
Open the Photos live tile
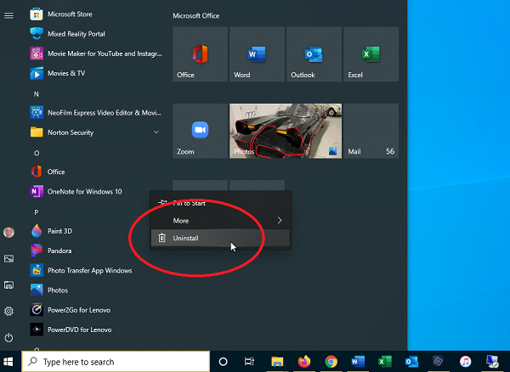(x=286, y=131)
